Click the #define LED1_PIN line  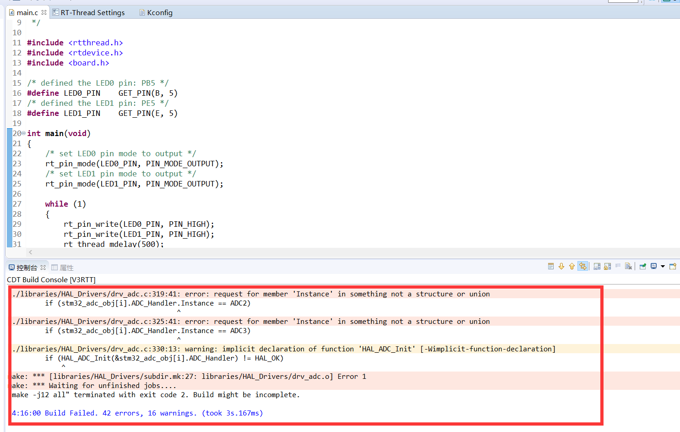tap(102, 113)
